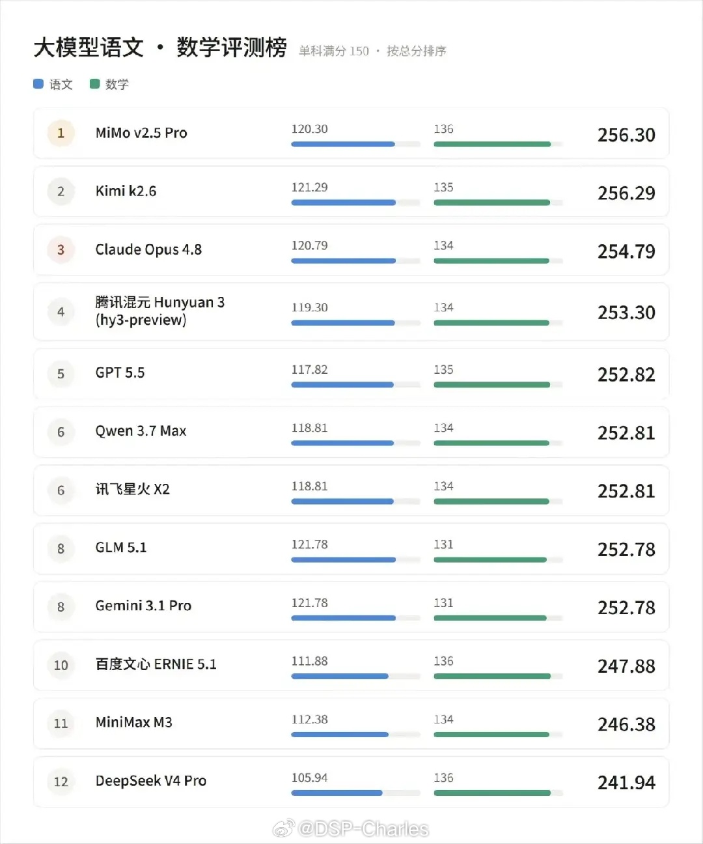Click Qwen 3.7 Max total 252.81
Viewport: 703px width, 844px height.
coord(626,433)
